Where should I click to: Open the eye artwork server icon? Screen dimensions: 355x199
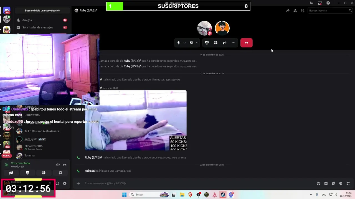coord(7,135)
